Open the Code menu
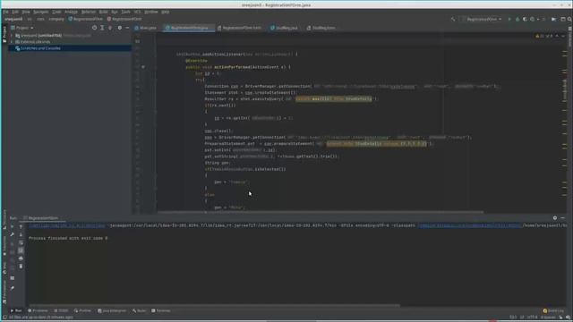573x322 pixels. pyautogui.click(x=56, y=12)
